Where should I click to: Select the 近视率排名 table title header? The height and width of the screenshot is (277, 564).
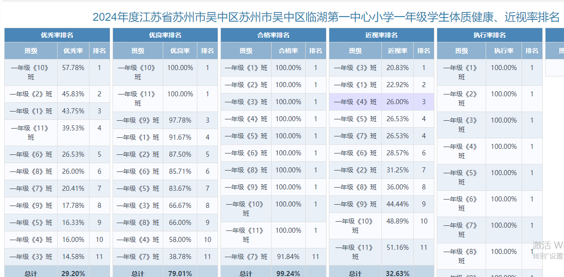tap(381, 35)
